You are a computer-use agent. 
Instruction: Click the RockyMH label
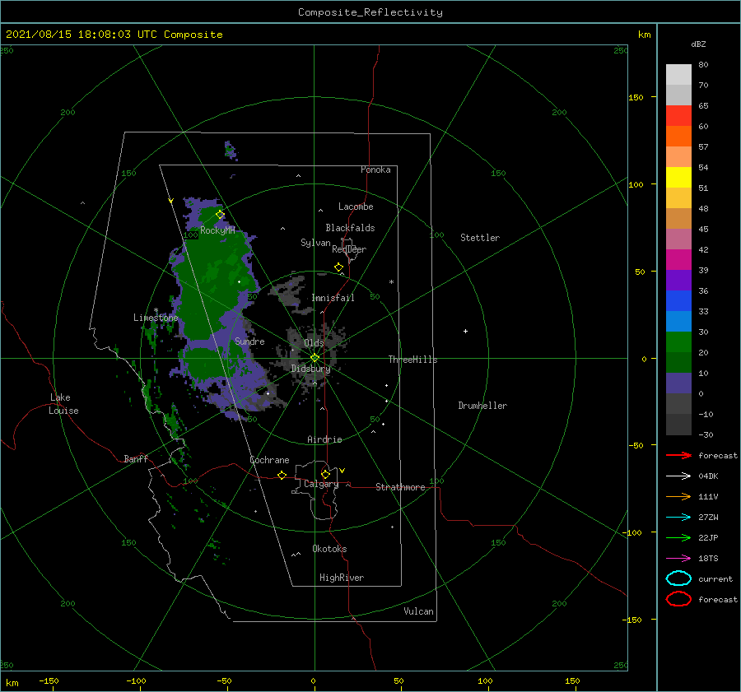[217, 230]
